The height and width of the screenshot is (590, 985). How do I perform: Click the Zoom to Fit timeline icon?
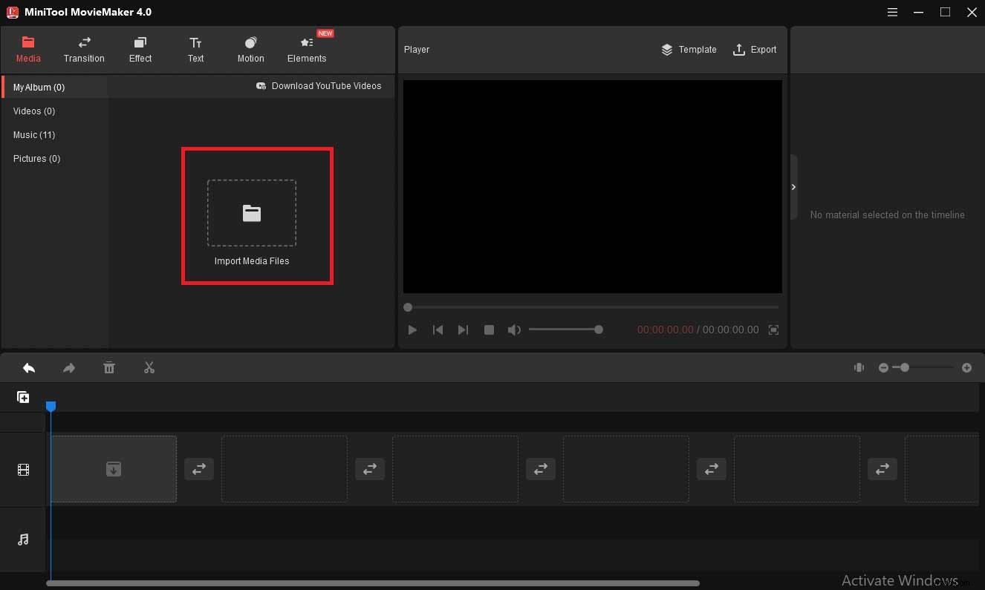point(859,367)
